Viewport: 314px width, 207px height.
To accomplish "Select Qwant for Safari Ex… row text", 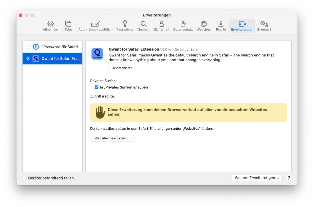I will 60,58.
